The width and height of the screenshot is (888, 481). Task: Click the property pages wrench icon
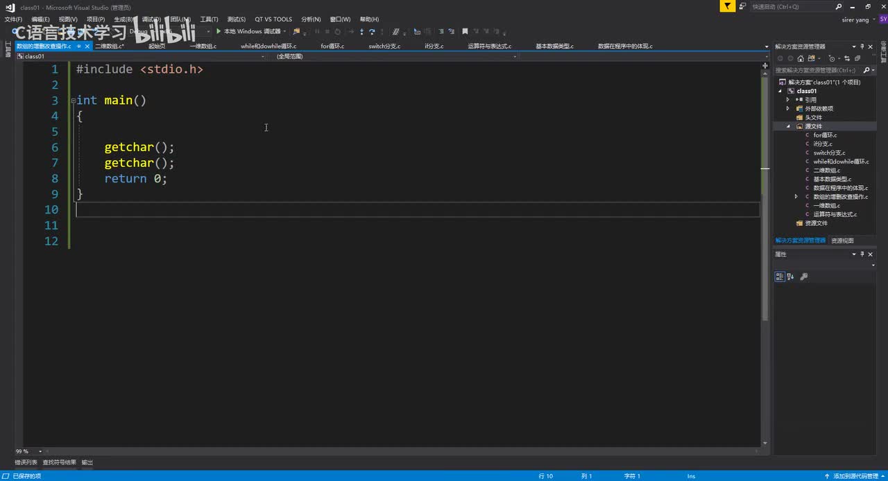coord(804,277)
